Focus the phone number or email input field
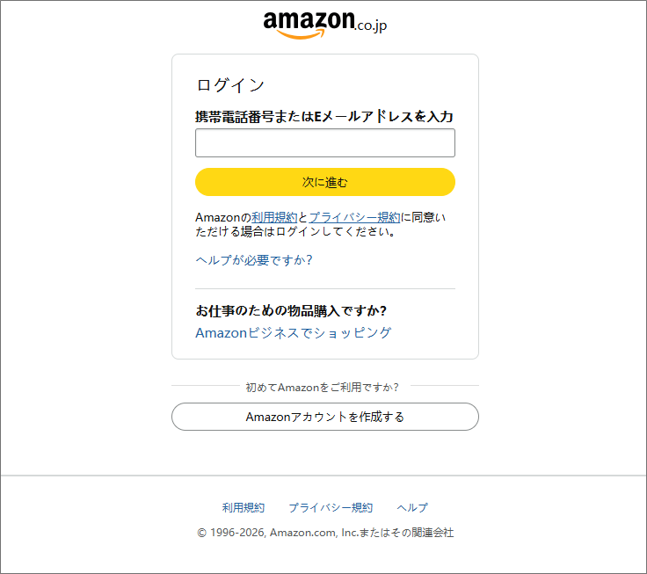 pyautogui.click(x=324, y=143)
